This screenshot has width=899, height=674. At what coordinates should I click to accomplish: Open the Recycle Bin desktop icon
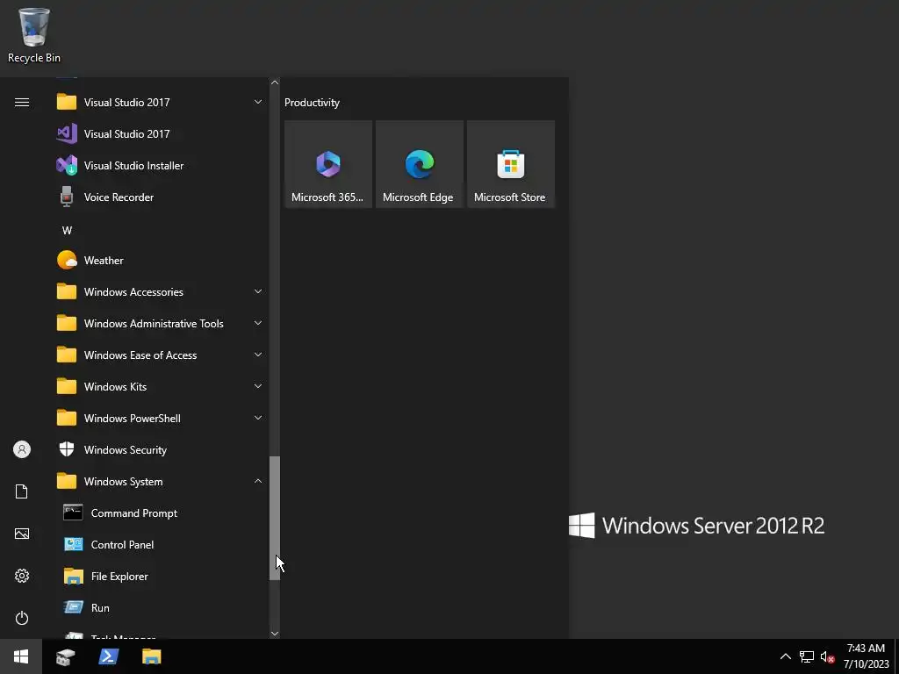coord(34,35)
